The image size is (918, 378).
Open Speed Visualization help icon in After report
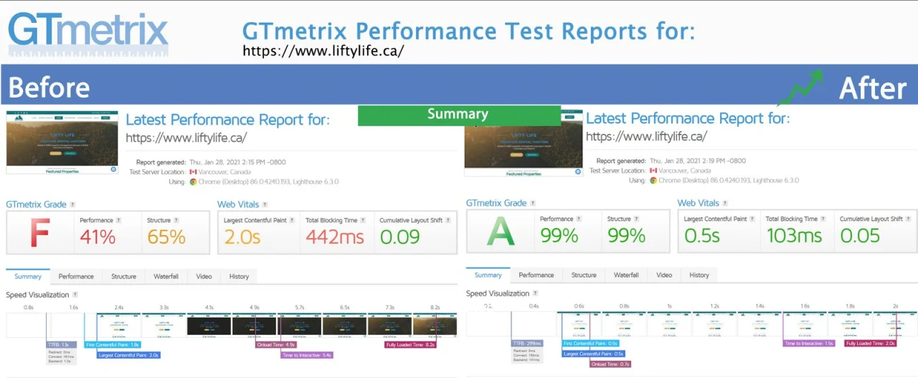pyautogui.click(x=536, y=293)
